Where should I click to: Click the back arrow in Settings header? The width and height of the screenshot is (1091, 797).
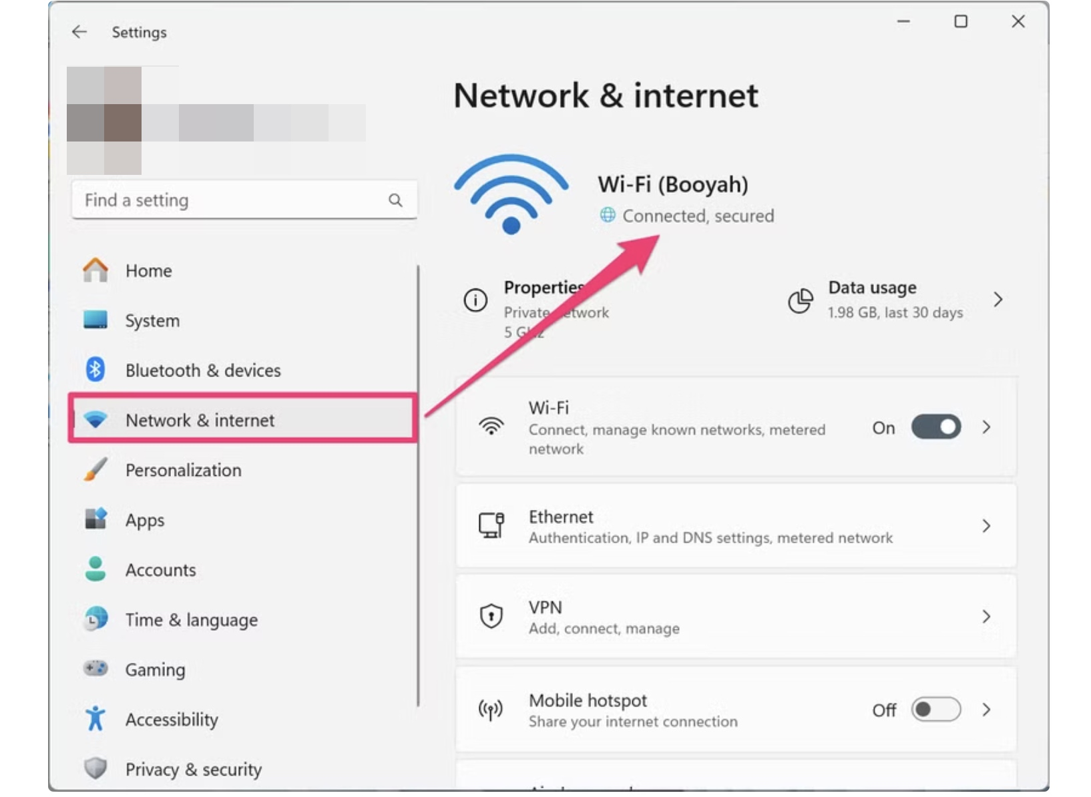coord(79,32)
